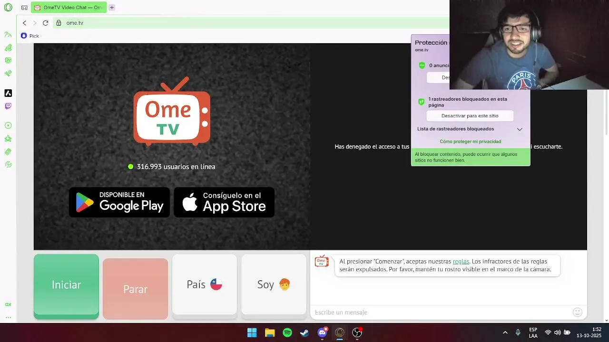Open File Explorer from taskbar
Screen dimensions: 609x342
coord(270,332)
